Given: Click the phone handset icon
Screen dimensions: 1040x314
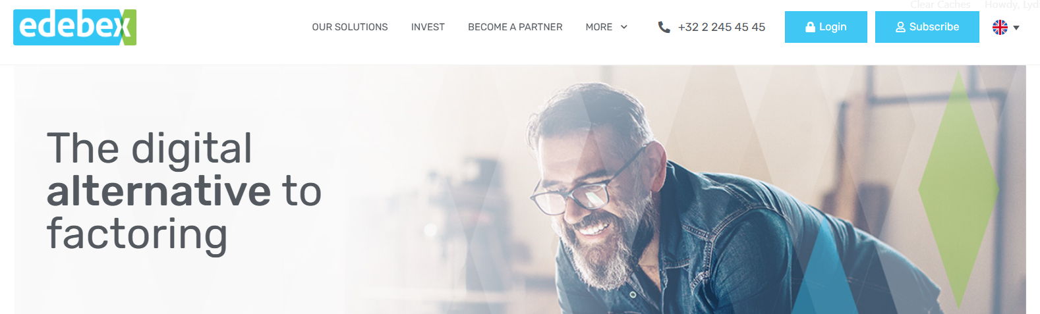Looking at the screenshot, I should [x=664, y=27].
